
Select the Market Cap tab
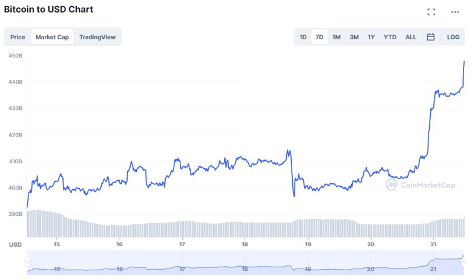[52, 37]
